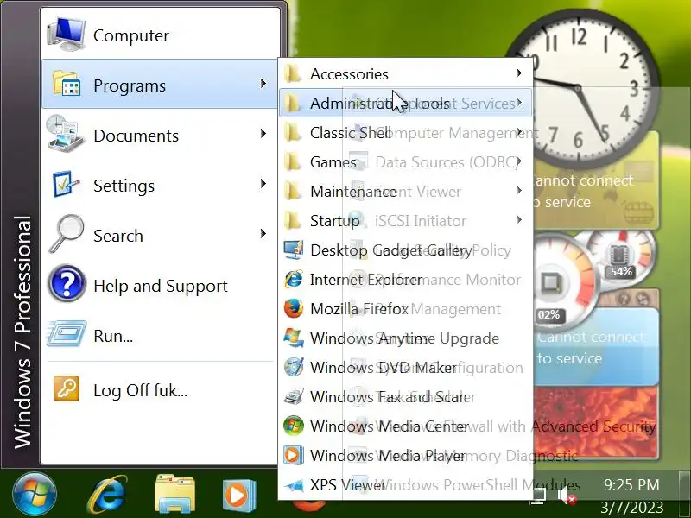Open the Accessories folder icon
The image size is (691, 518).
[293, 73]
